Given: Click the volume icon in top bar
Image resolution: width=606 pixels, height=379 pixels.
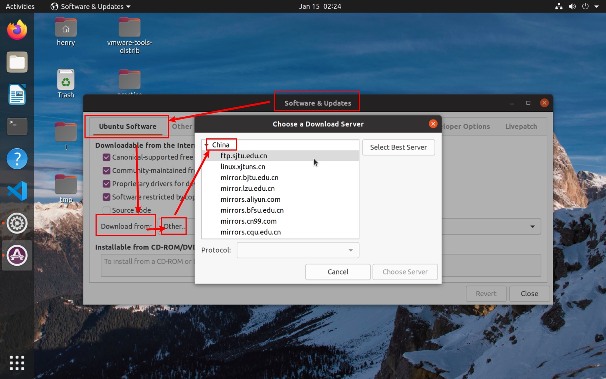Looking at the screenshot, I should pos(572,6).
